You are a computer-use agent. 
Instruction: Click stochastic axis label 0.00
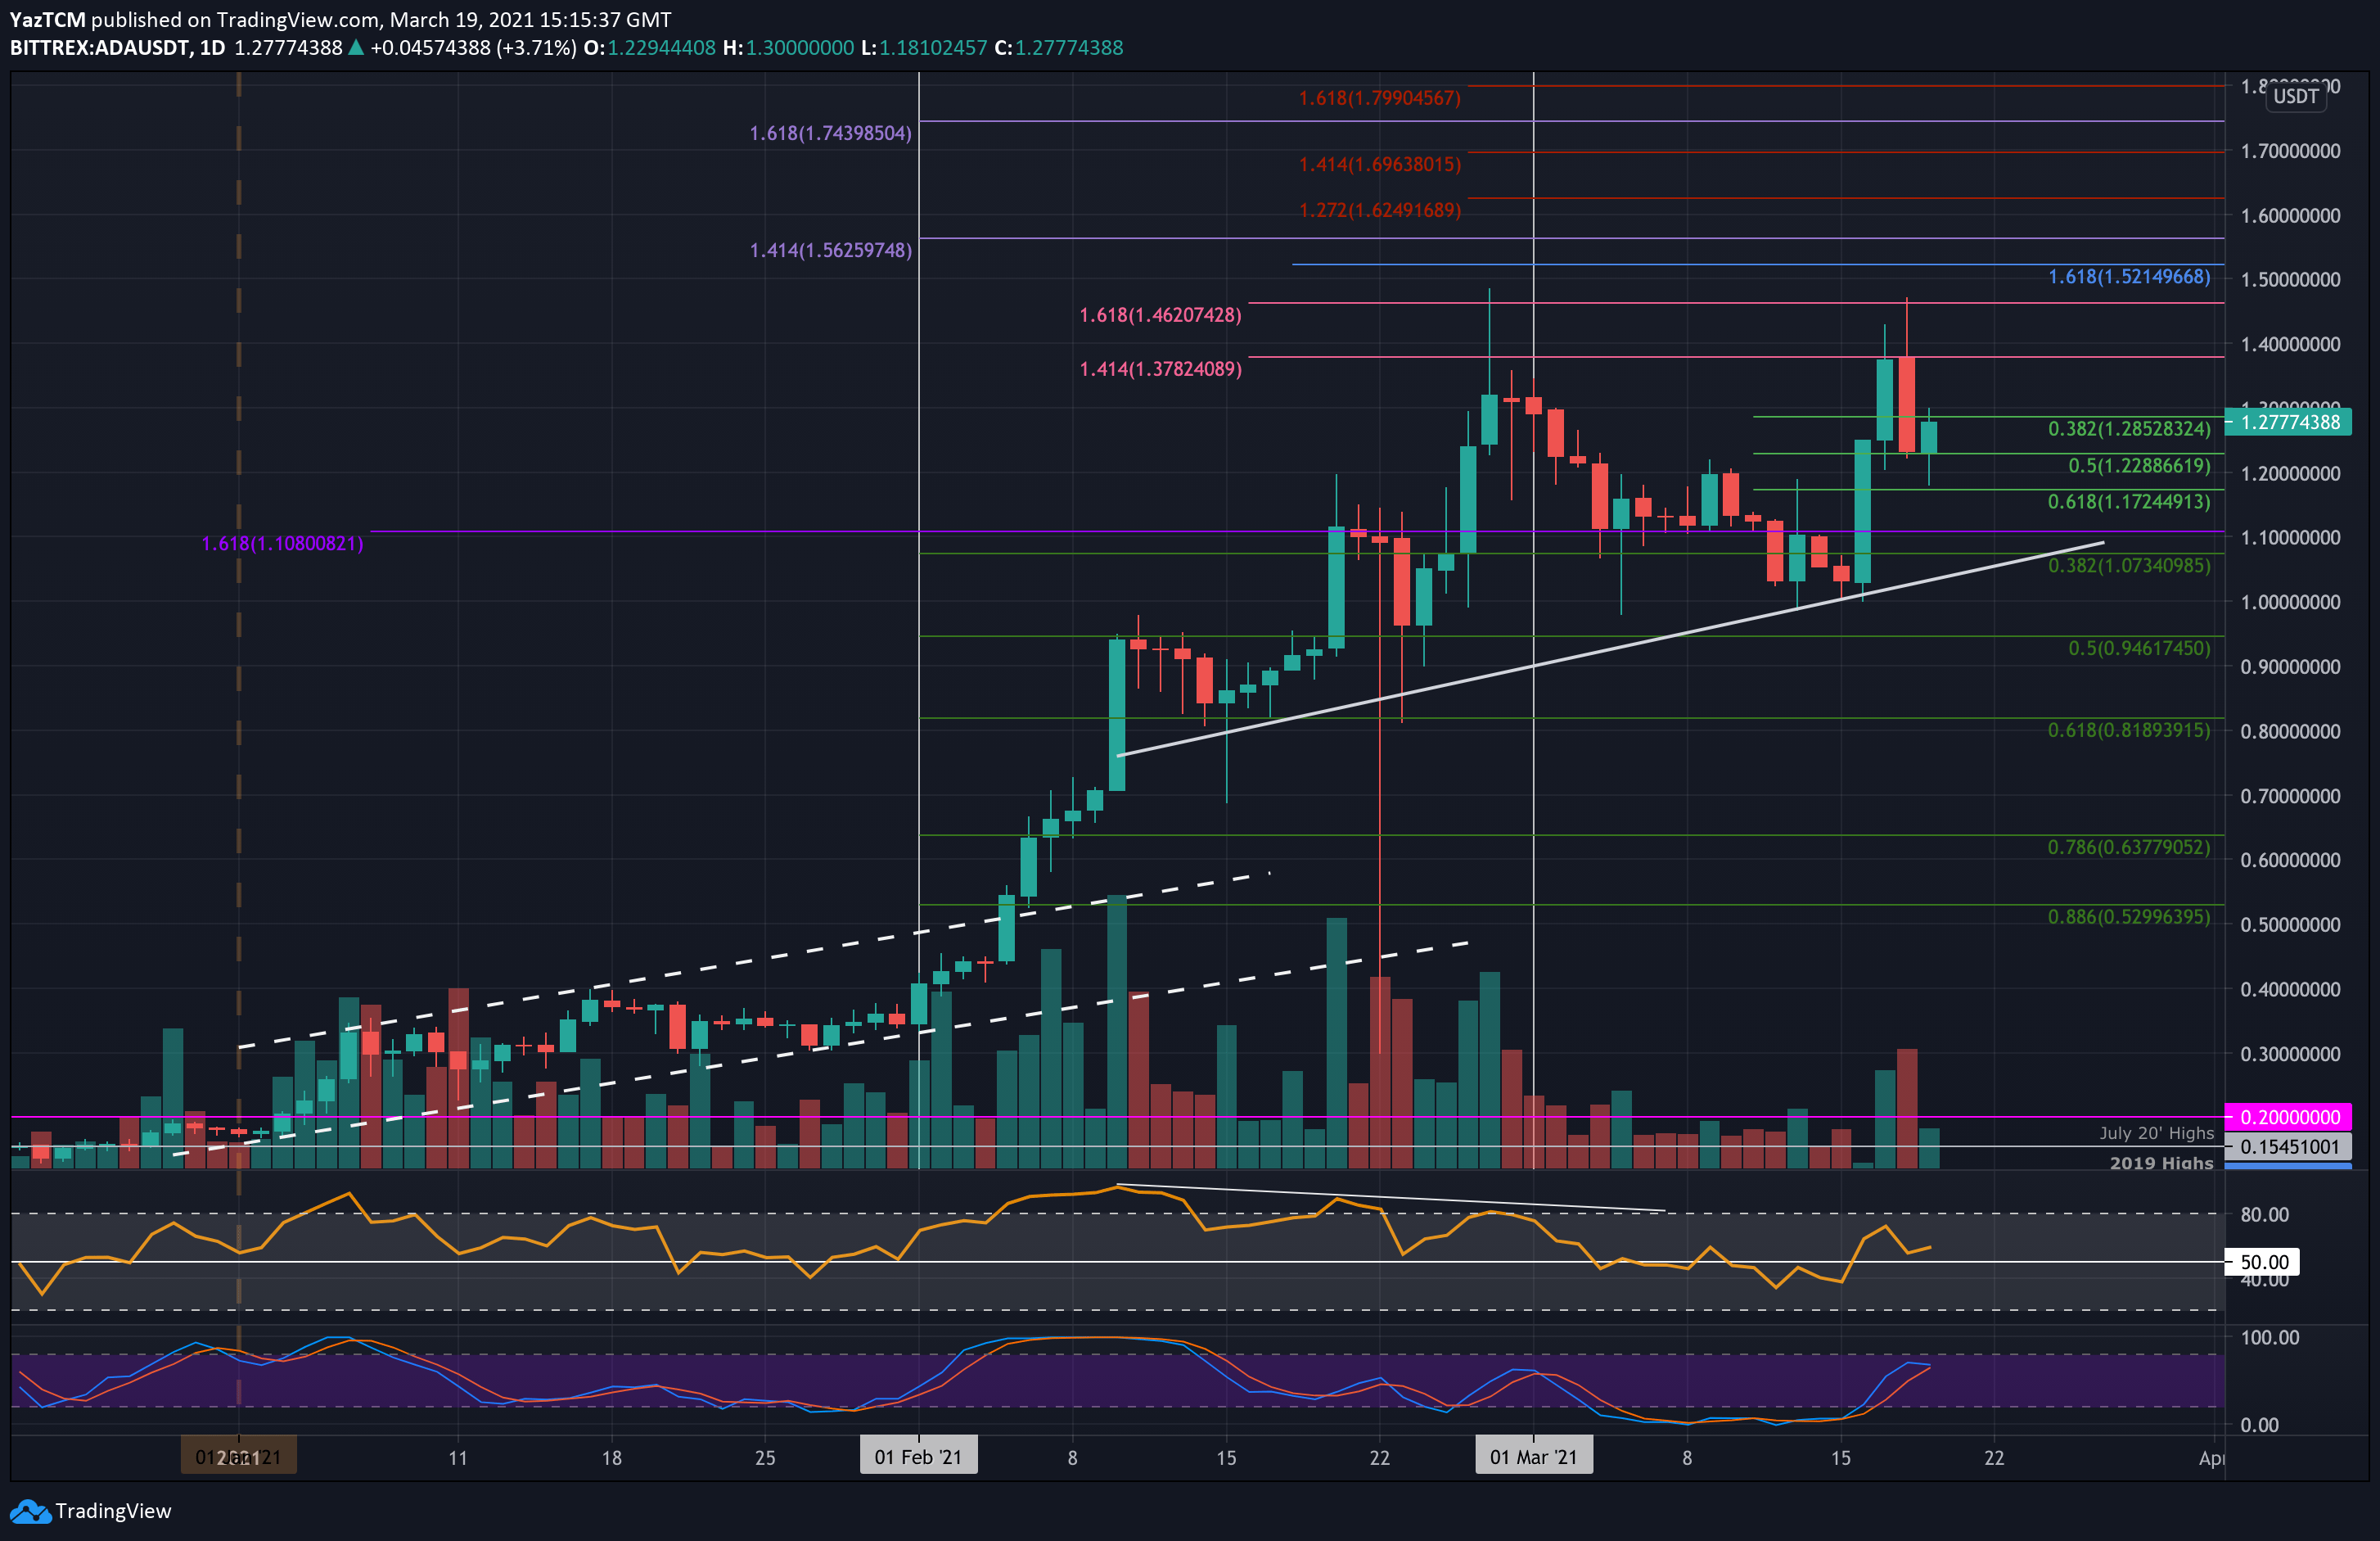(2259, 1425)
